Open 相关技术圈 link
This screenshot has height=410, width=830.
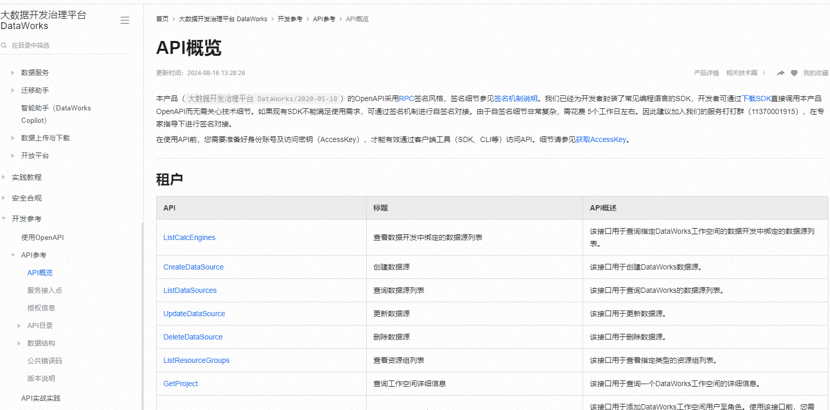point(742,73)
